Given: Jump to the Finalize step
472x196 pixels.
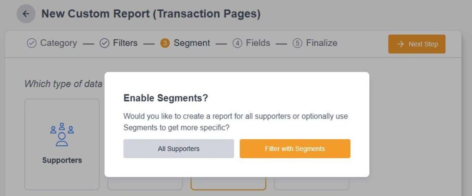Looking at the screenshot, I should tap(321, 43).
